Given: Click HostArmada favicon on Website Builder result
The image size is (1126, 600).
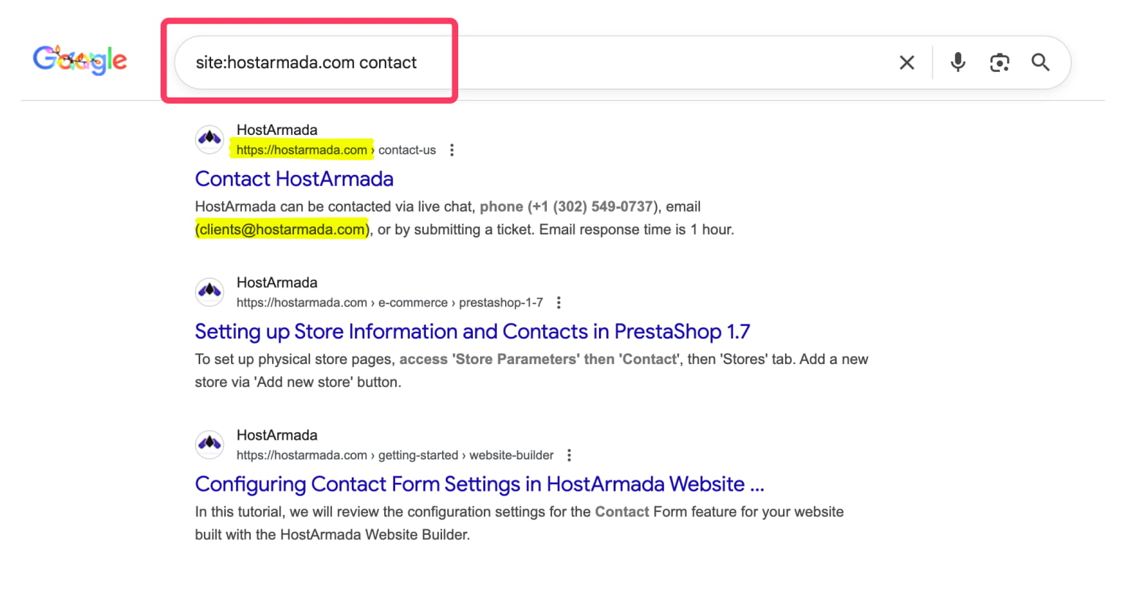Looking at the screenshot, I should 210,444.
